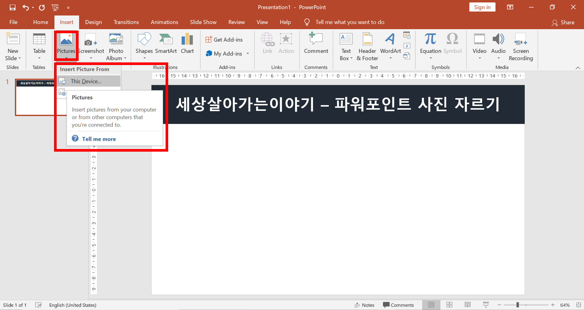
Task: Toggle the Notes pane
Action: tap(364, 305)
